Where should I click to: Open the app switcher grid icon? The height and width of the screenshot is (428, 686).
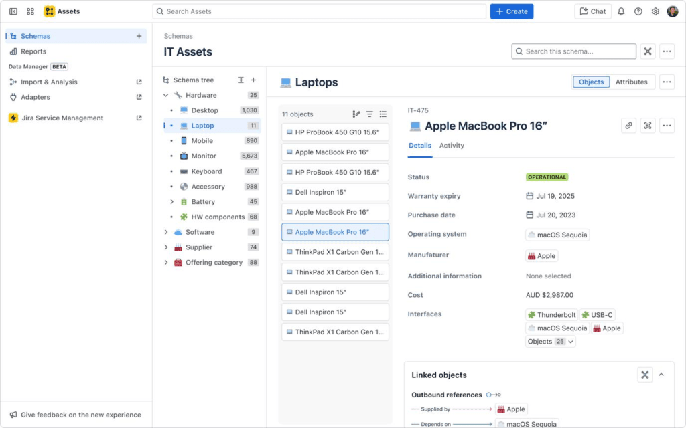point(30,11)
